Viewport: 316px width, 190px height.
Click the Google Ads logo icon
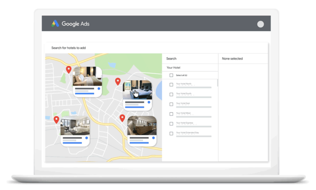click(x=55, y=24)
